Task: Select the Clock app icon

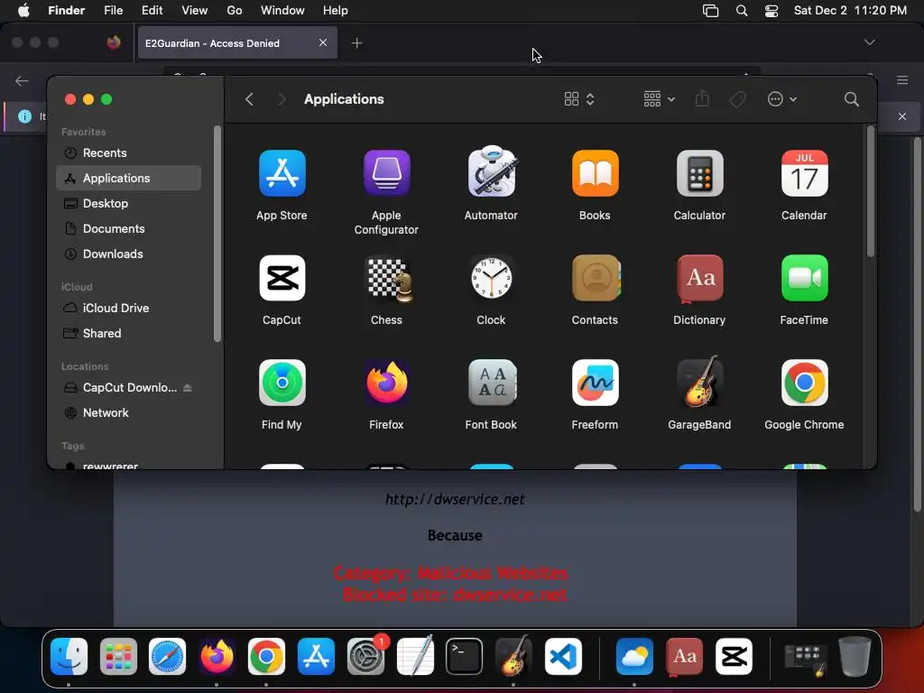Action: pos(491,278)
